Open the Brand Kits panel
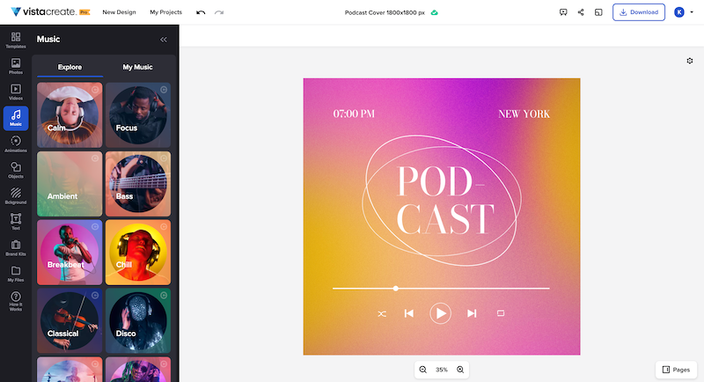The height and width of the screenshot is (382, 704). tap(16, 247)
